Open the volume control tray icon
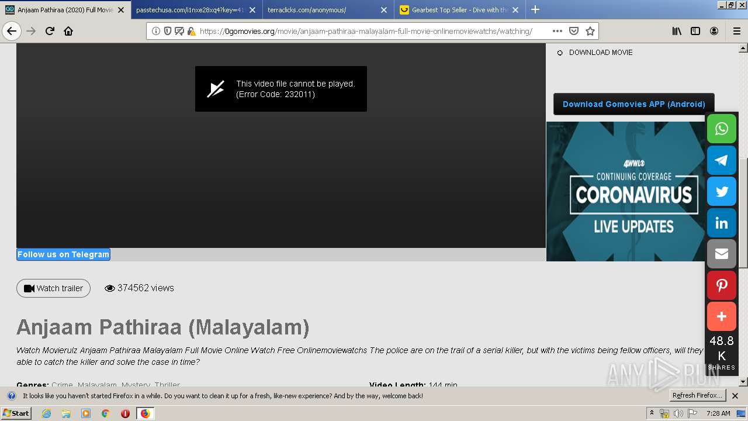 (678, 413)
